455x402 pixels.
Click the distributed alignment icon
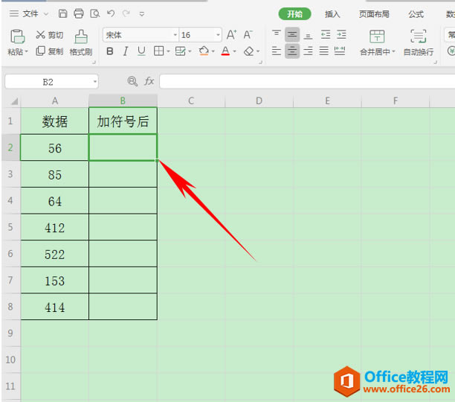pyautogui.click(x=340, y=51)
